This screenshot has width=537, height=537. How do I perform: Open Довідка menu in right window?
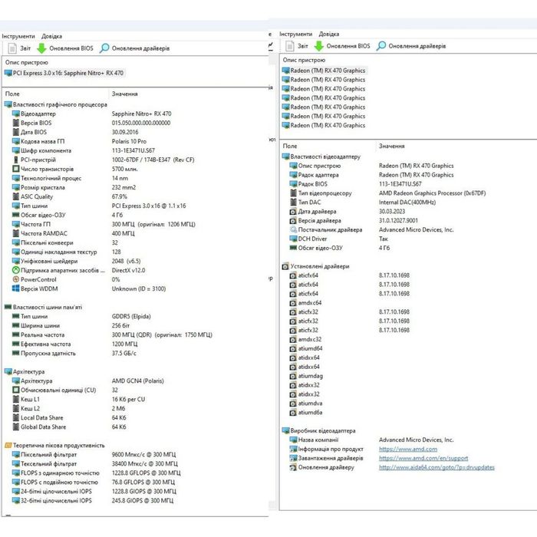[329, 35]
